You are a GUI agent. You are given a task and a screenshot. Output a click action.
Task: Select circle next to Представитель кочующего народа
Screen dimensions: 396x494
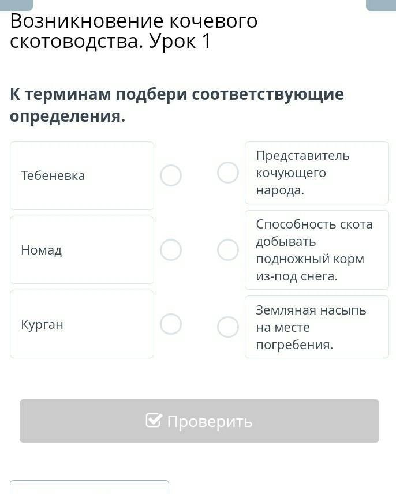click(228, 173)
